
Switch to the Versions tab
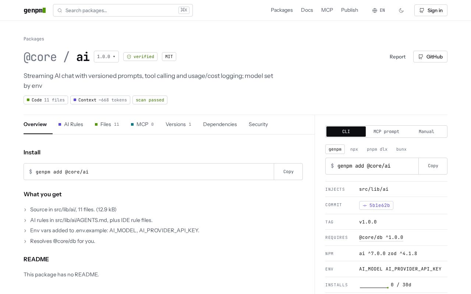click(x=178, y=124)
